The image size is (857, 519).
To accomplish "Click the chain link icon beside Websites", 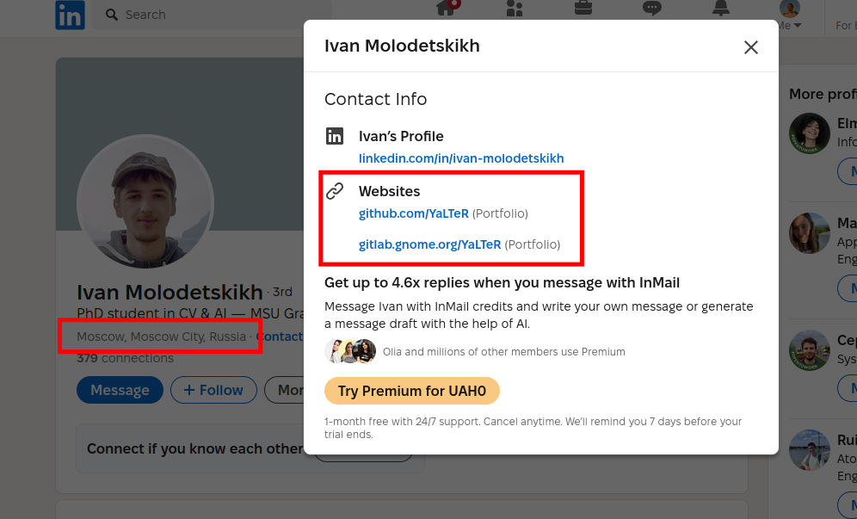I will 335,191.
